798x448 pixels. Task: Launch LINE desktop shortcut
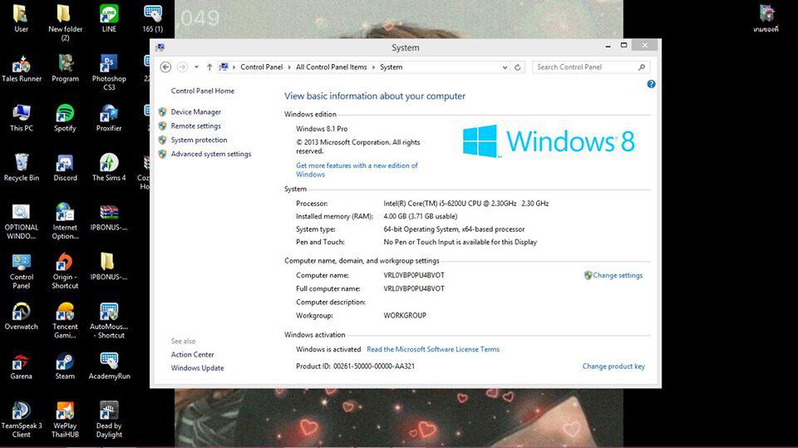109,17
